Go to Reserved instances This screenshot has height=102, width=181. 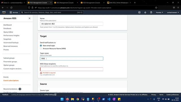click(10, 46)
